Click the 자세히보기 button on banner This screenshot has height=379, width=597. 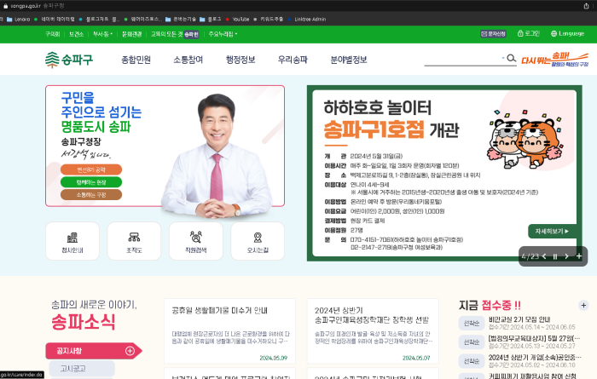click(x=552, y=231)
